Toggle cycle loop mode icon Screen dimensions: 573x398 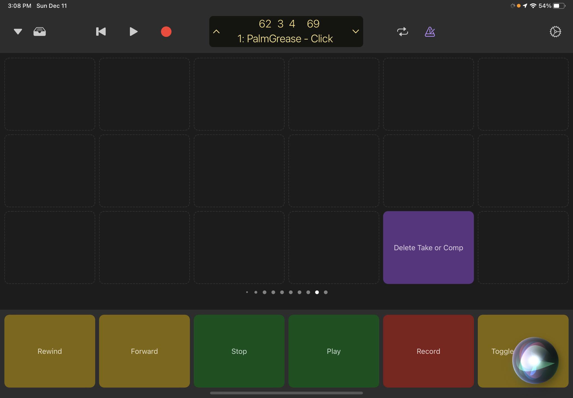pyautogui.click(x=402, y=32)
